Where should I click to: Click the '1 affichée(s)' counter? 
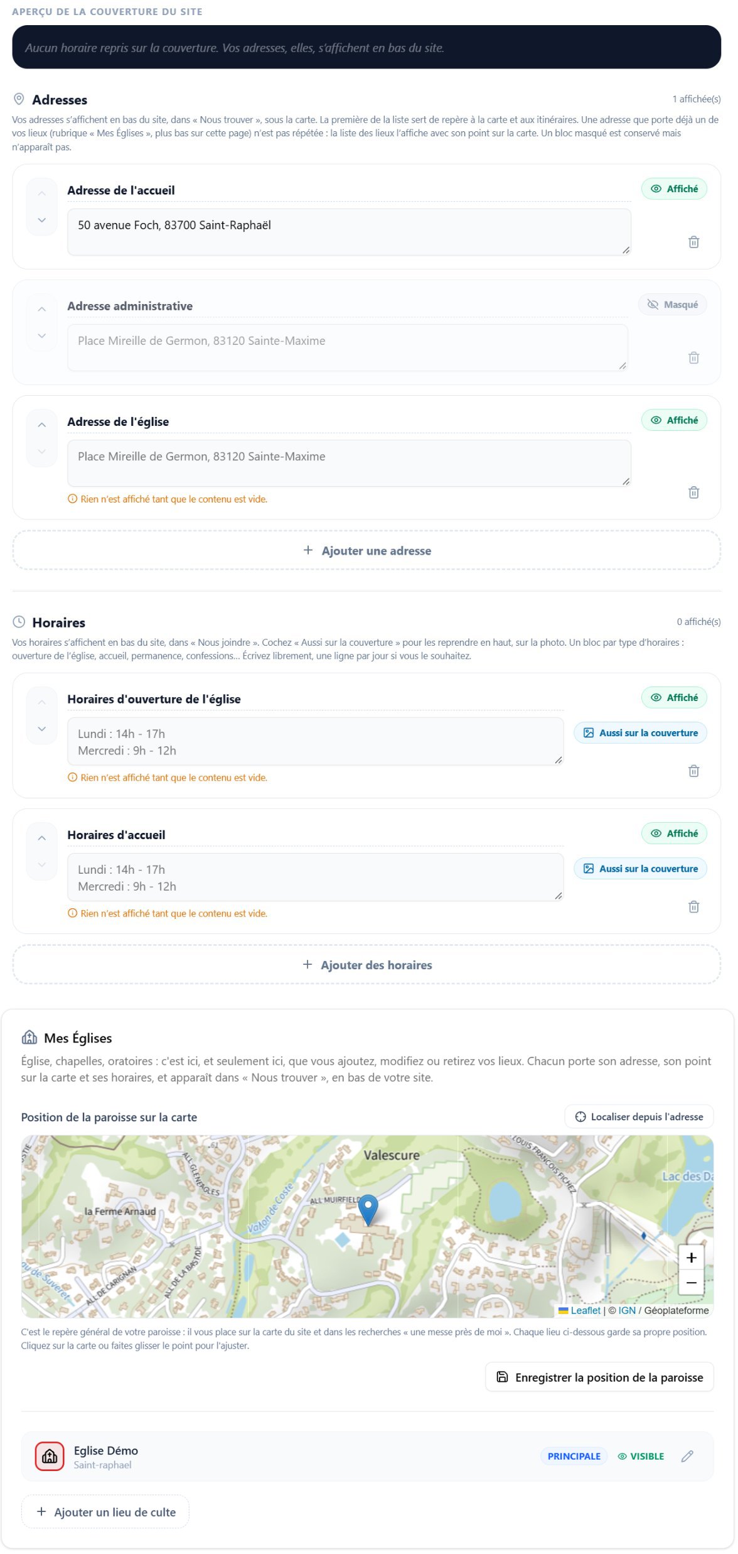[x=697, y=99]
